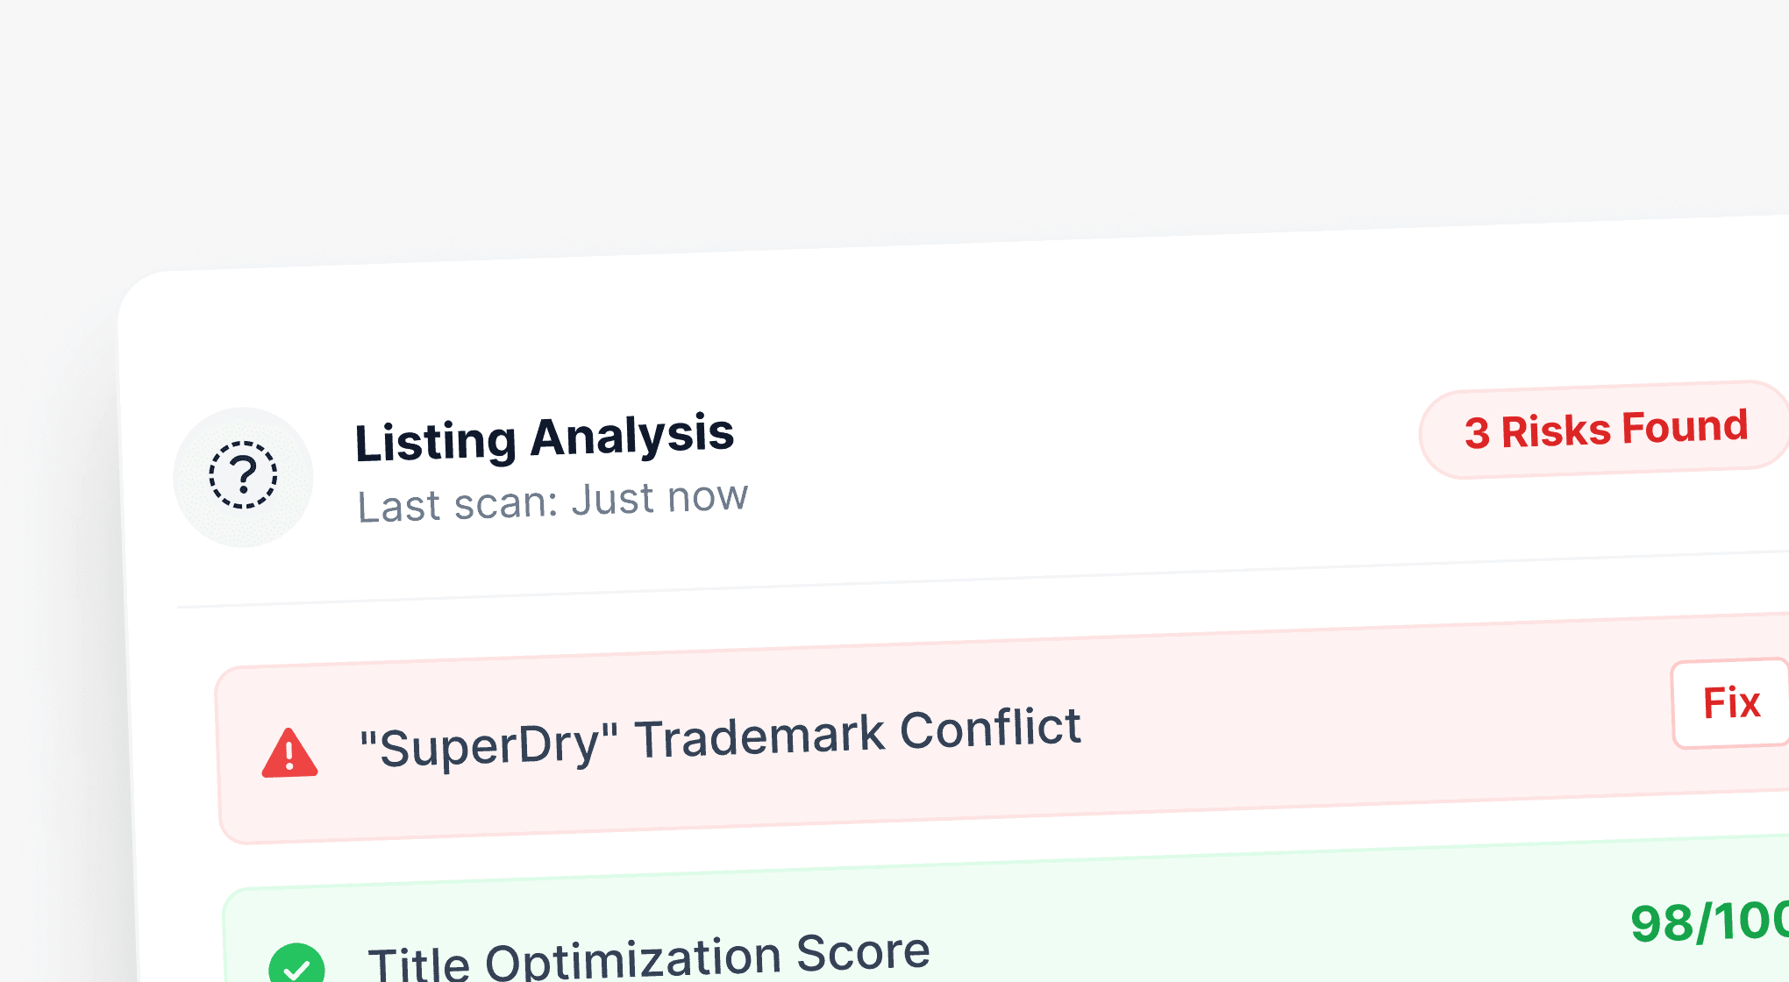Click the words "Just now"
This screenshot has height=982, width=1789.
[x=660, y=499]
